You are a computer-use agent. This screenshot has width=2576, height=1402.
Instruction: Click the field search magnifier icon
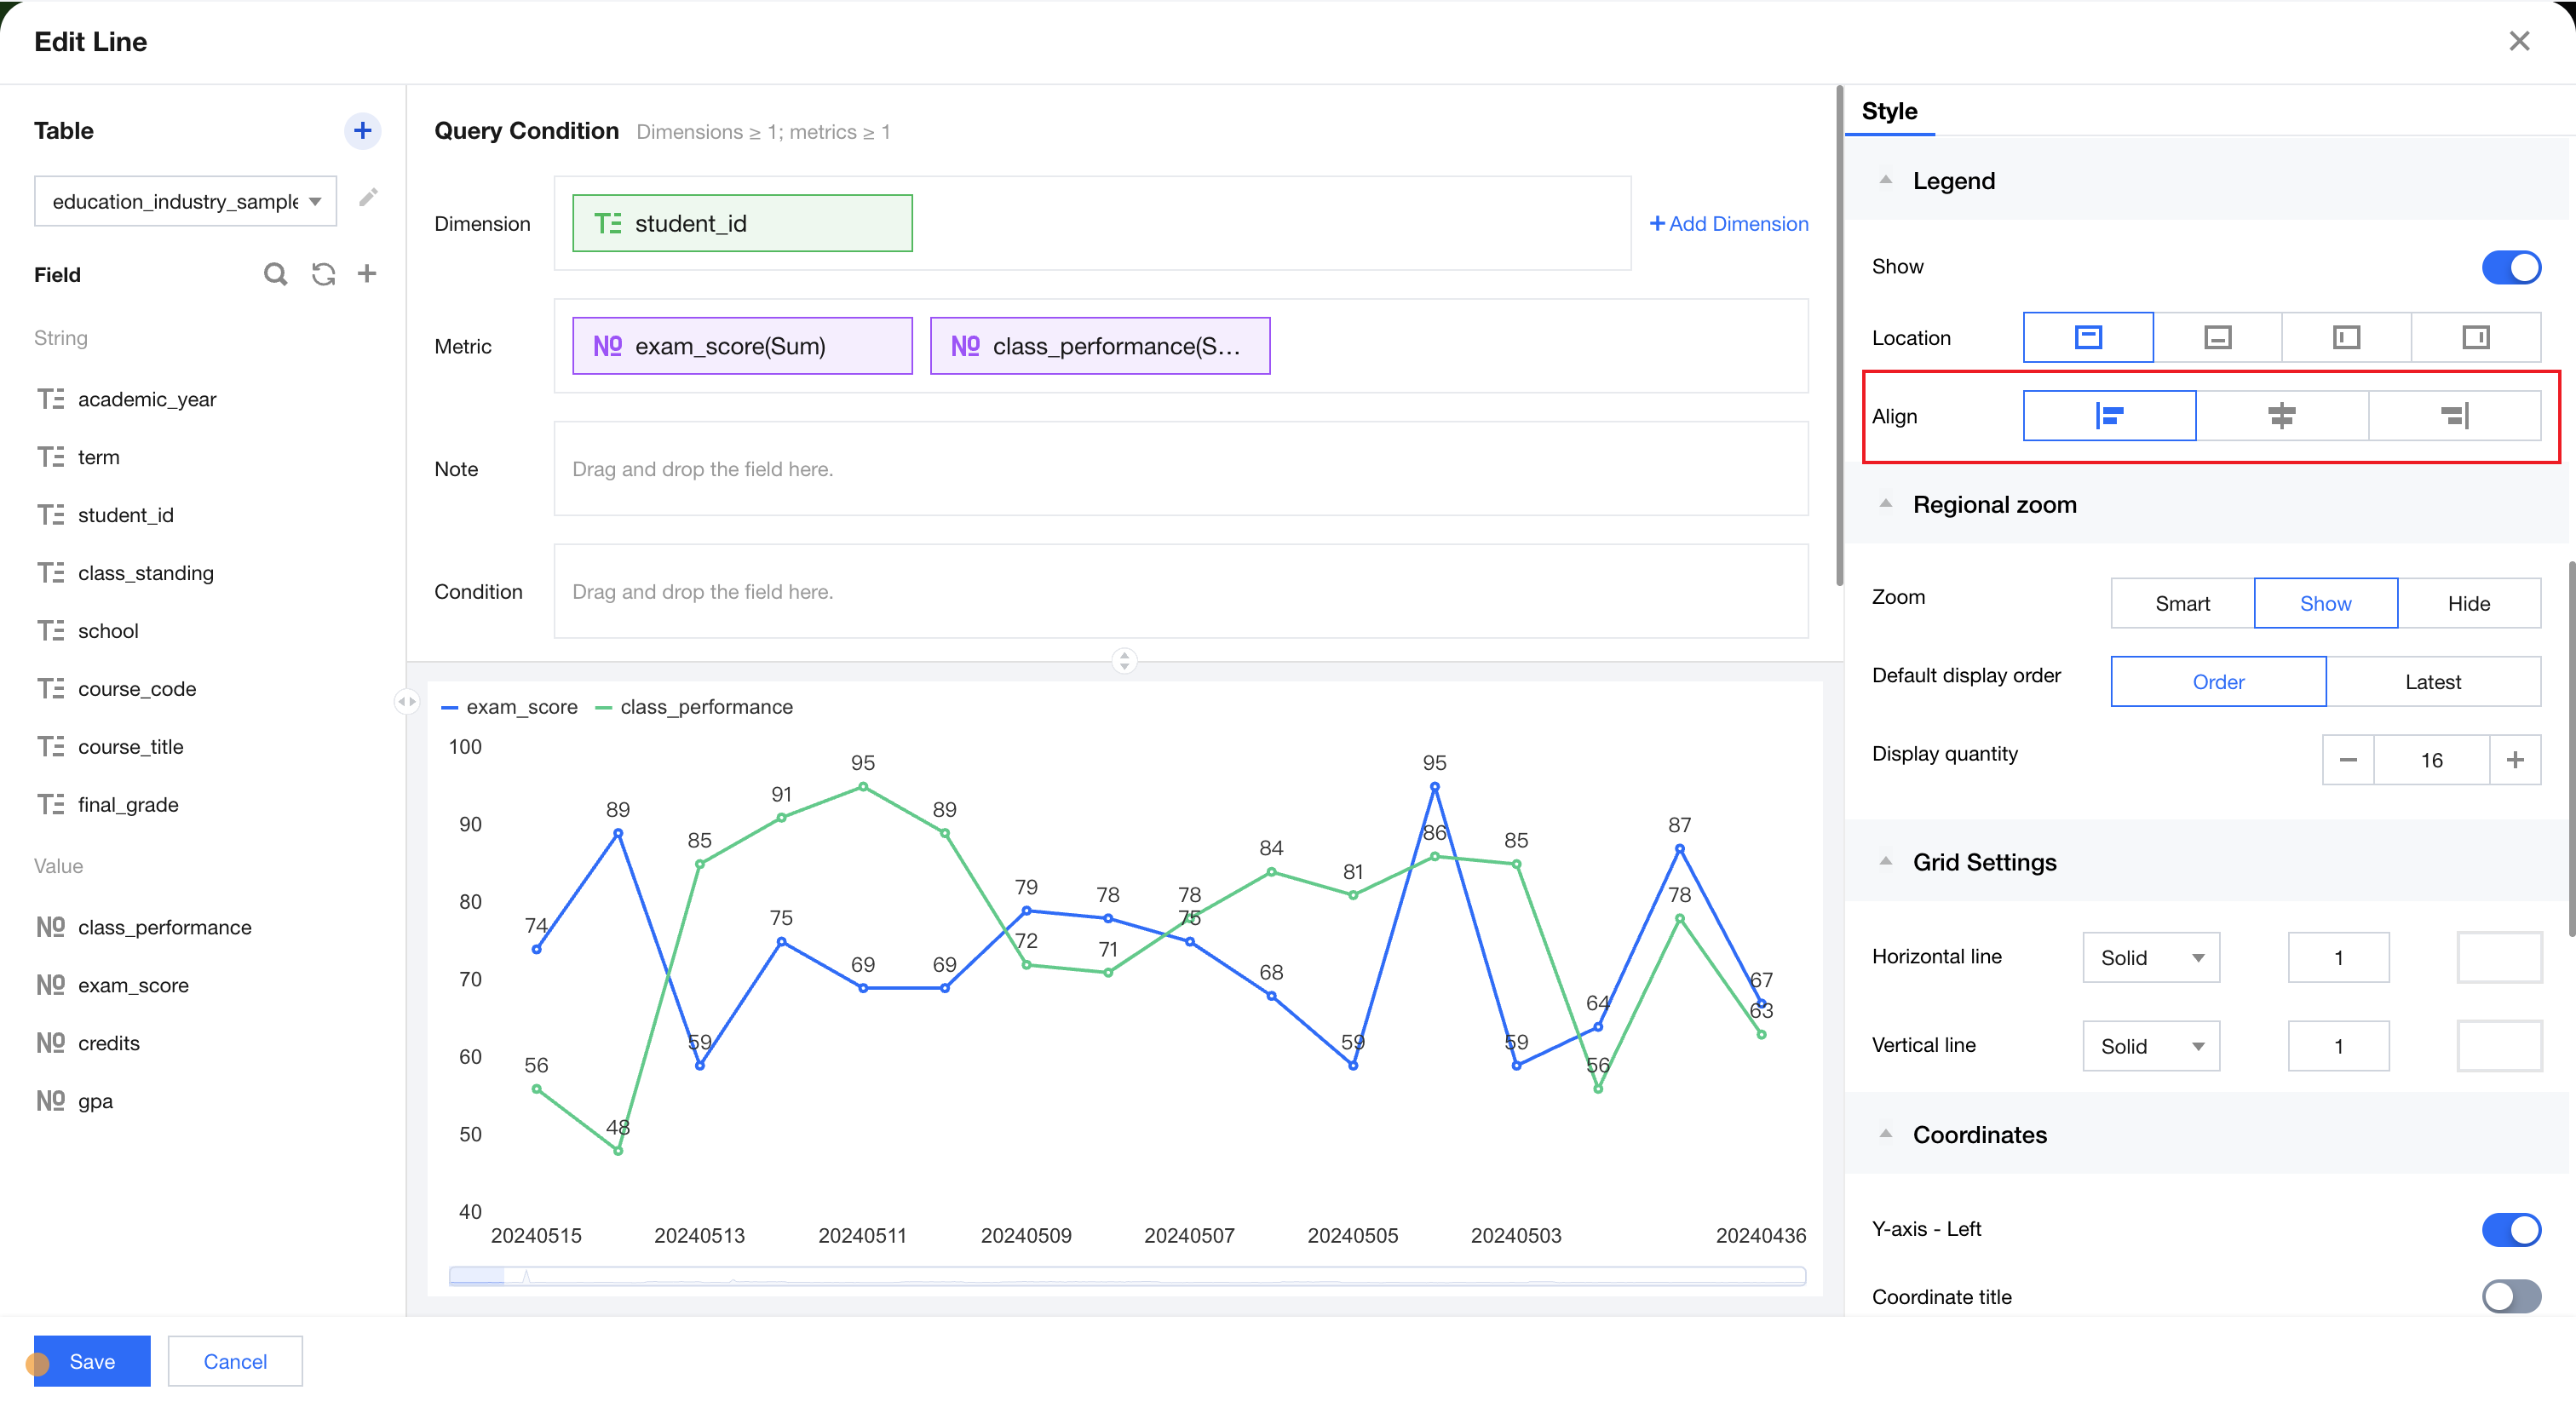[x=275, y=274]
